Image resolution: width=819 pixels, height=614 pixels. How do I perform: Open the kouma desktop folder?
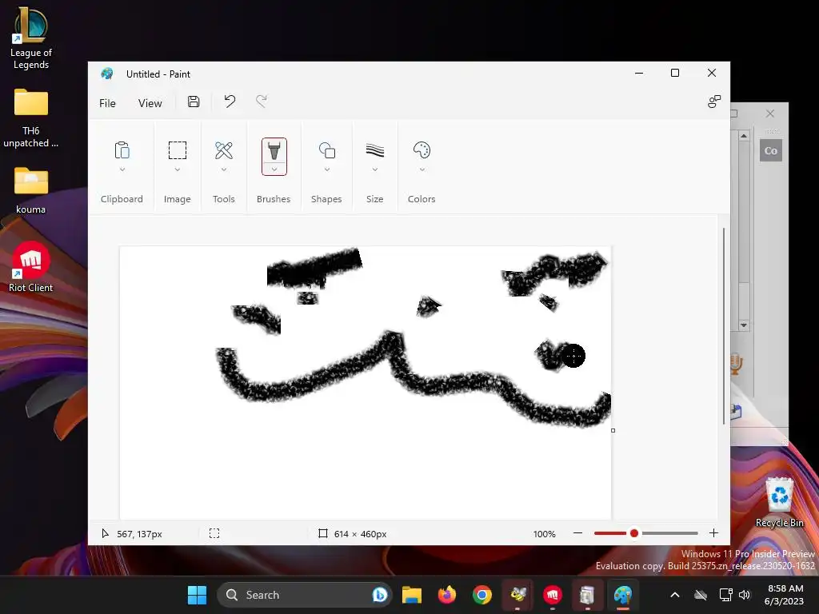(x=31, y=190)
